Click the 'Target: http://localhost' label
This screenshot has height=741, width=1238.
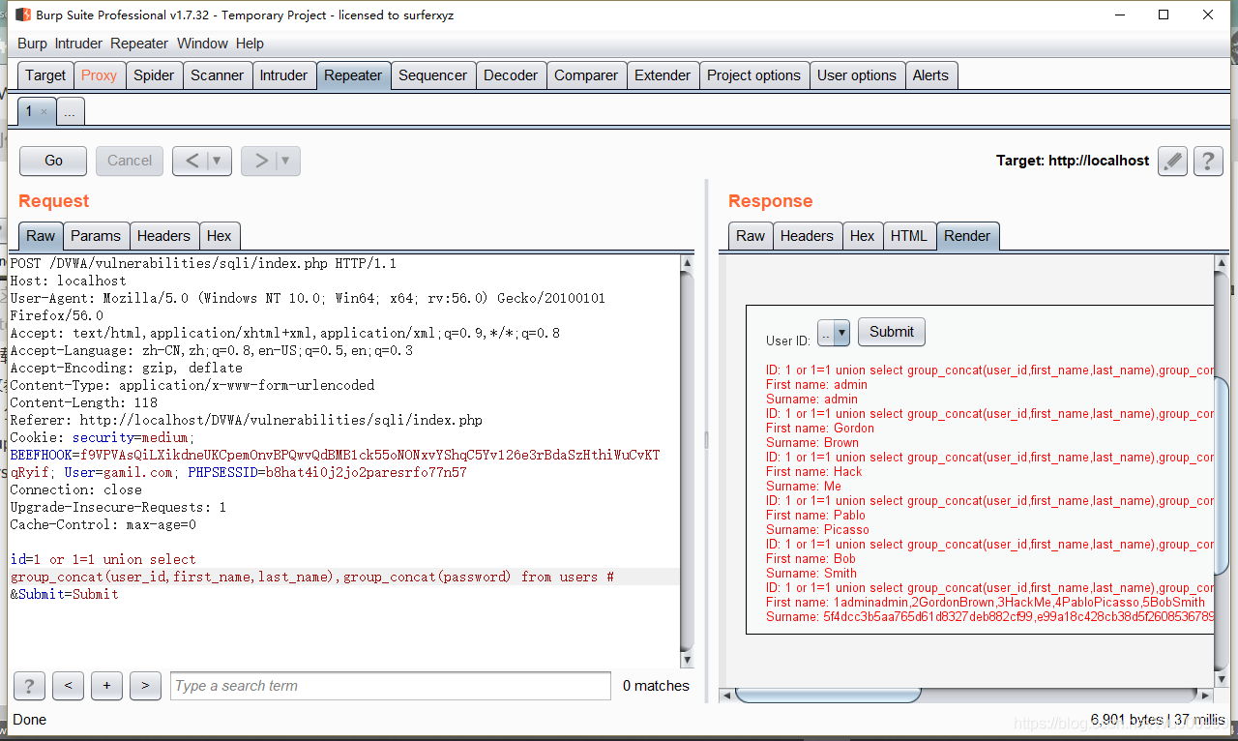point(1073,161)
